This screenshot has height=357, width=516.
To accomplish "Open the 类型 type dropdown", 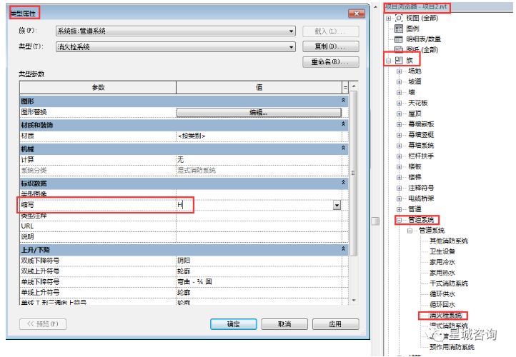I will 292,47.
